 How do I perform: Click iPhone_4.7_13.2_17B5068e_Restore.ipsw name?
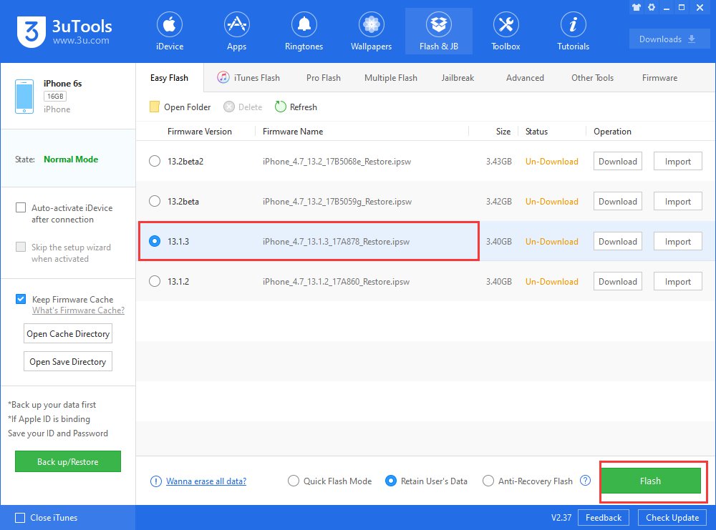tap(337, 161)
